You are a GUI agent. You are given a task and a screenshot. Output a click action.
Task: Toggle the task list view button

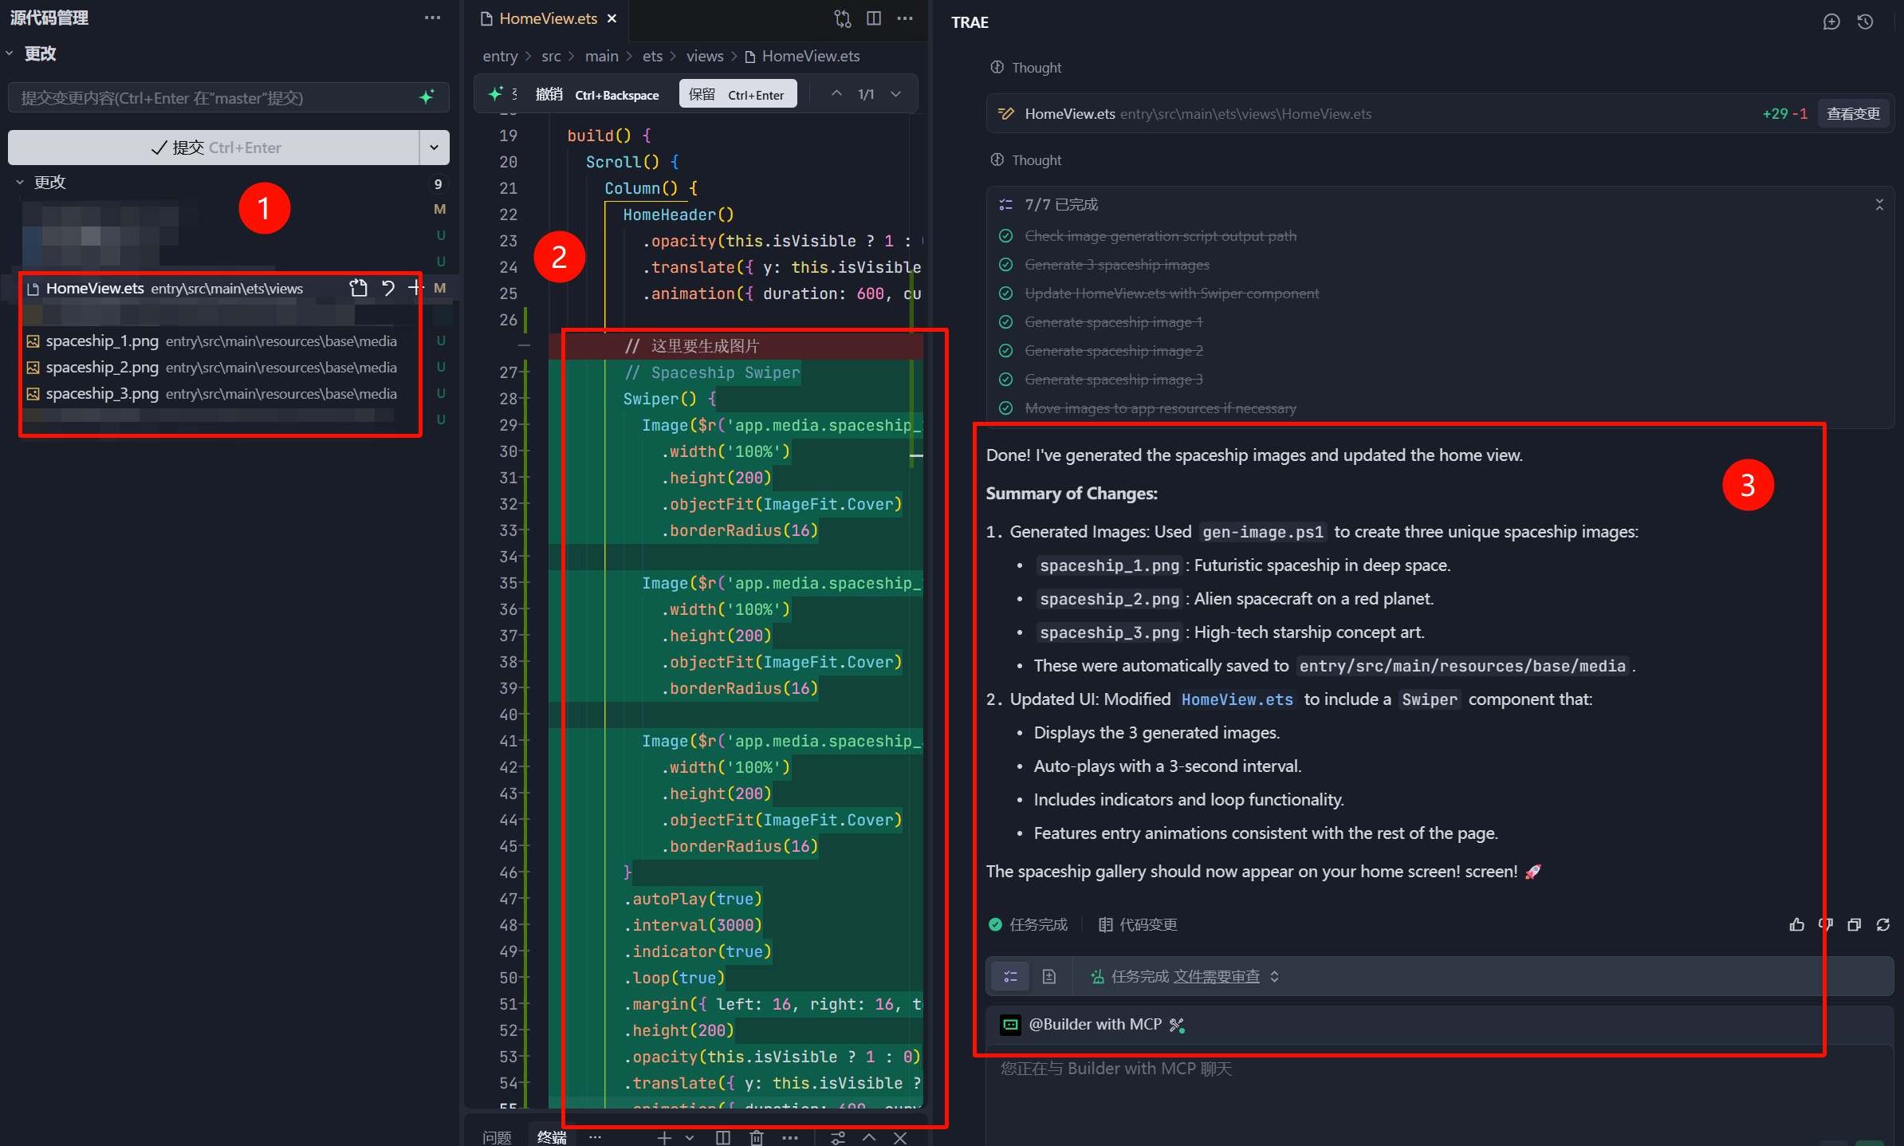point(1010,976)
